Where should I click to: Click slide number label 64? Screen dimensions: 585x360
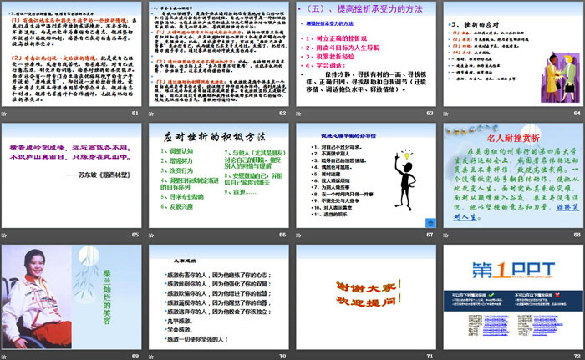[577, 113]
